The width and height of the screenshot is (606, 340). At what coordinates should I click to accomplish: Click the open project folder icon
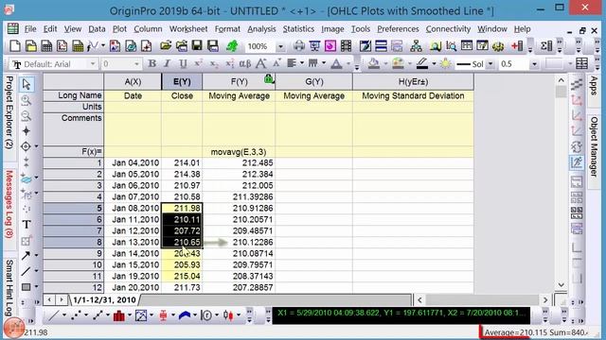point(166,46)
